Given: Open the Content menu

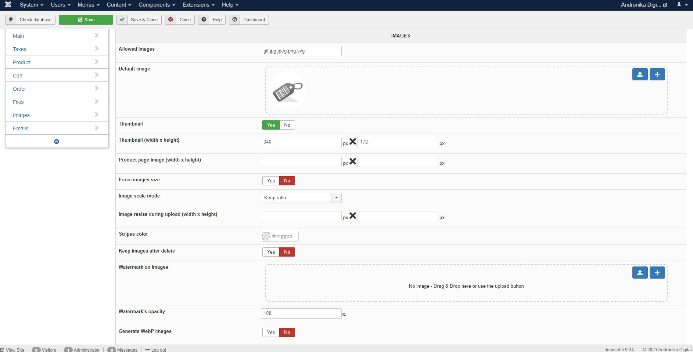Looking at the screenshot, I should (119, 5).
